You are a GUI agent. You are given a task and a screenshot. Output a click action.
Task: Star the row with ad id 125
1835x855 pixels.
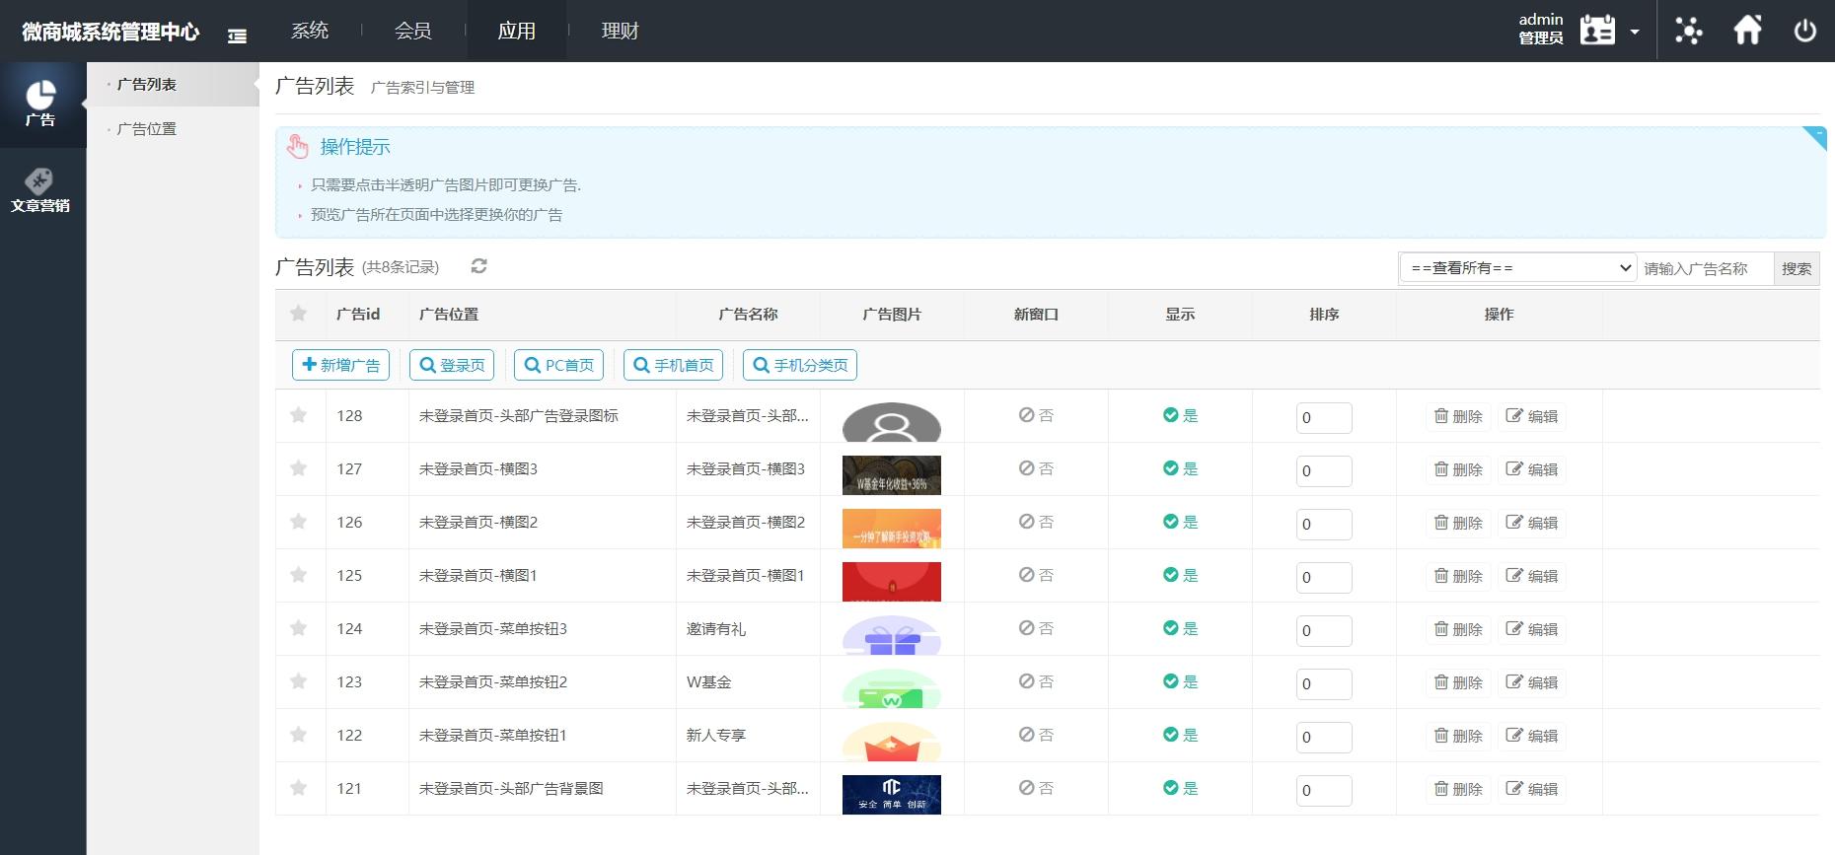[298, 575]
